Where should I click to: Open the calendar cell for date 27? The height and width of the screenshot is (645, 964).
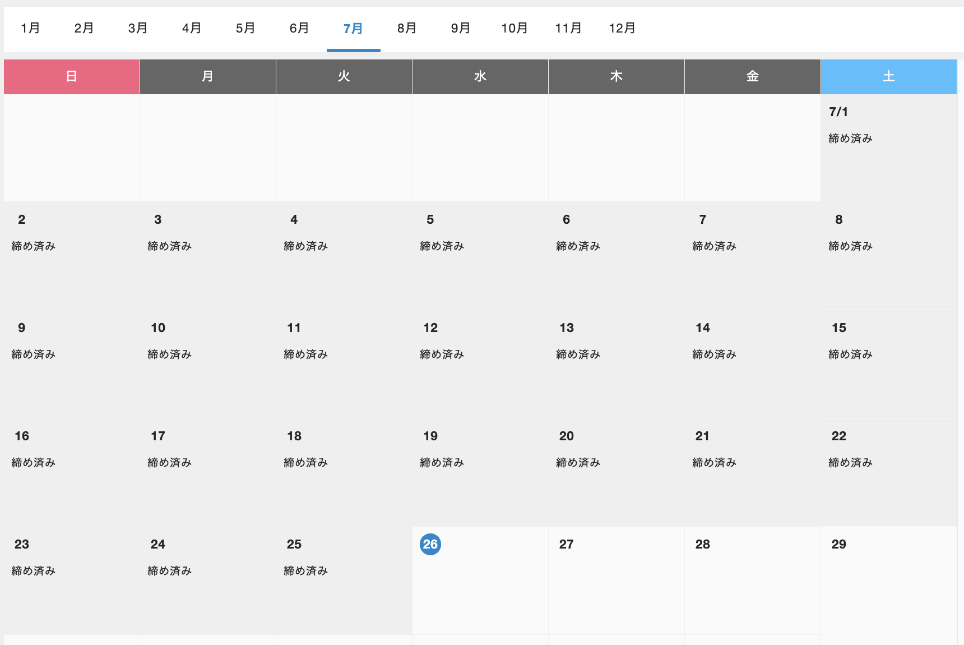click(x=616, y=580)
